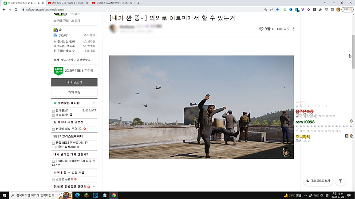Click the white cafe chat button
Viewport: 355px width, 199px height.
(74, 92)
